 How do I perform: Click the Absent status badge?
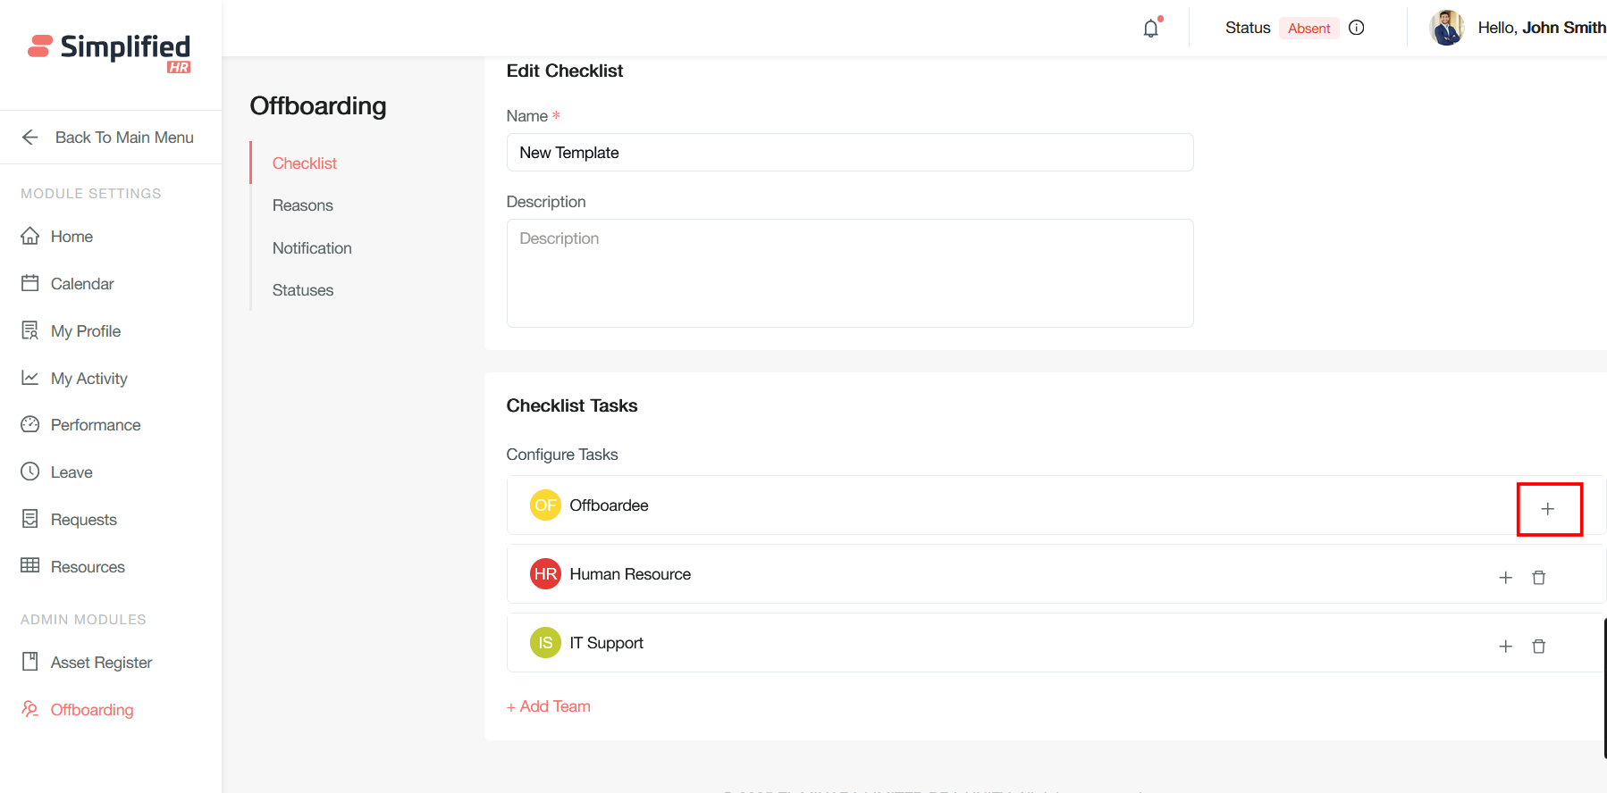(1308, 29)
